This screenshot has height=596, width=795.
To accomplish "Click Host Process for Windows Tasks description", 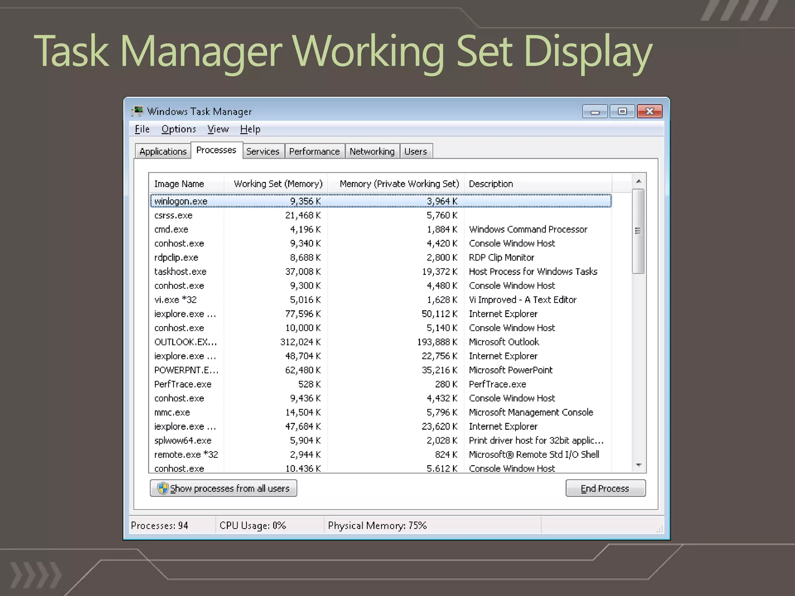I will pyautogui.click(x=533, y=272).
